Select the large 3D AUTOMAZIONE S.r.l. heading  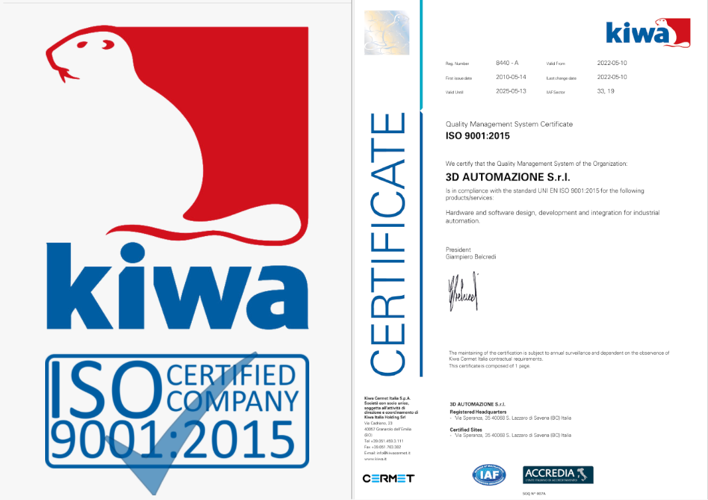508,177
